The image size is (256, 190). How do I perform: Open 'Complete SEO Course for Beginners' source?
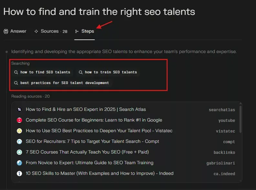tap(94, 120)
